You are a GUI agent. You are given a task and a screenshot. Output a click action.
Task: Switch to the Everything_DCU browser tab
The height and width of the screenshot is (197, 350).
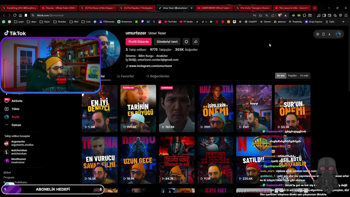(x=19, y=8)
